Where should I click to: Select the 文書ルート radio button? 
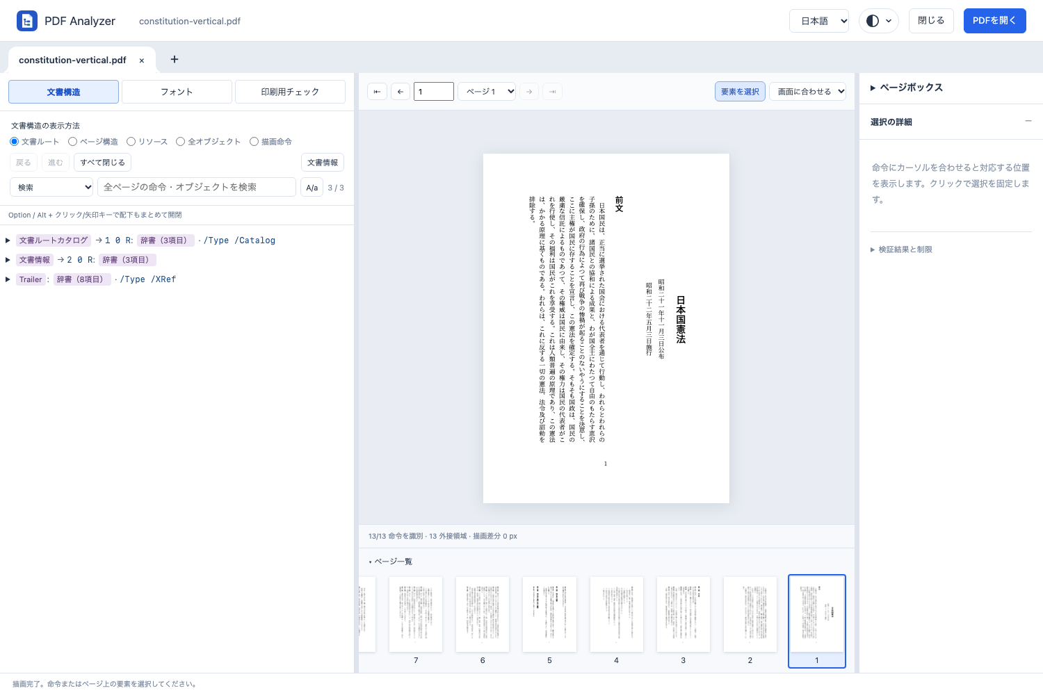pos(14,142)
